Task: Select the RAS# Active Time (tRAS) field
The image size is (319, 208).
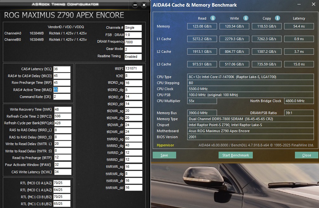Action: 62,90
